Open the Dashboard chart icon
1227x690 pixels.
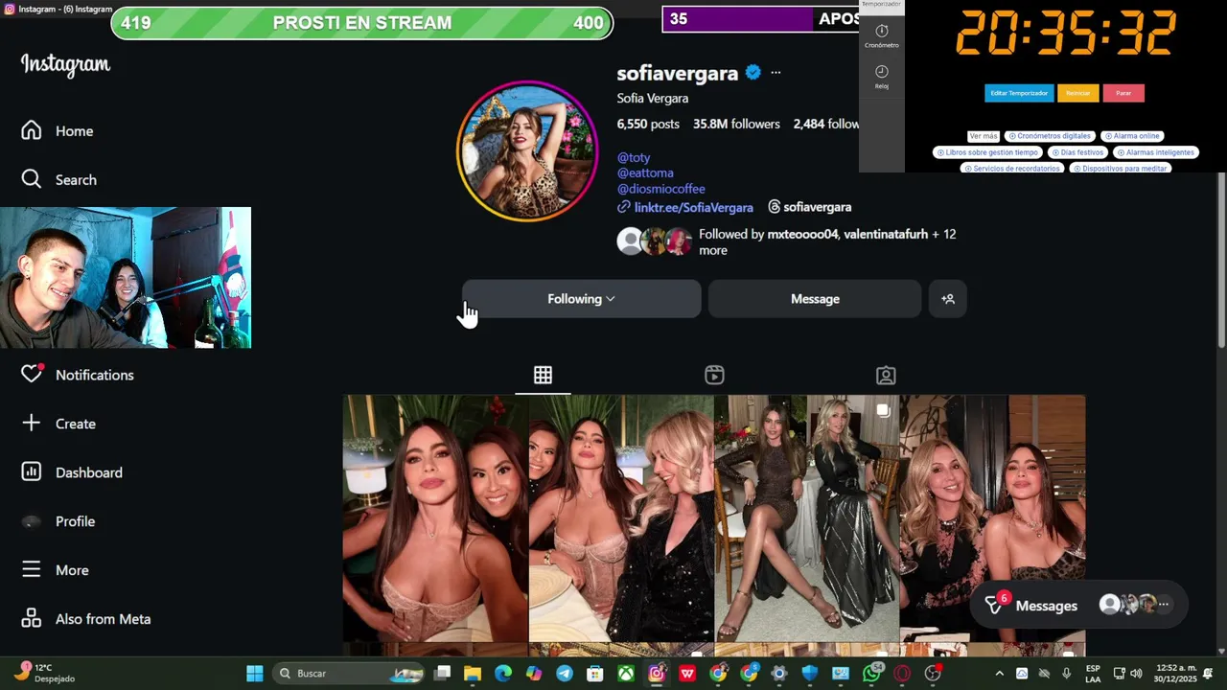click(32, 471)
